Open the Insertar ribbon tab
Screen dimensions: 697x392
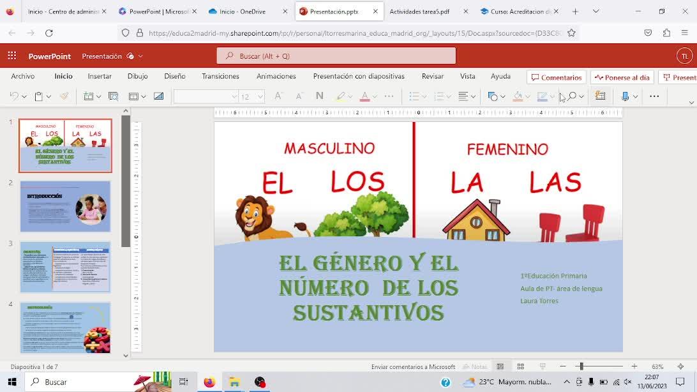point(100,76)
